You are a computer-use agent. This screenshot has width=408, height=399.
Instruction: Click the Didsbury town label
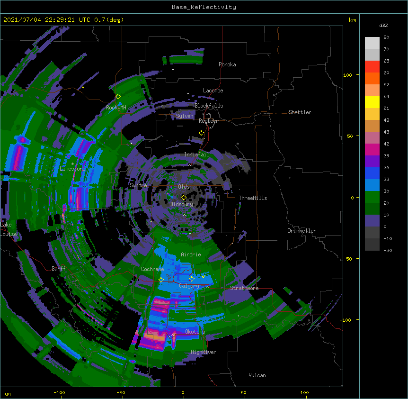click(181, 204)
